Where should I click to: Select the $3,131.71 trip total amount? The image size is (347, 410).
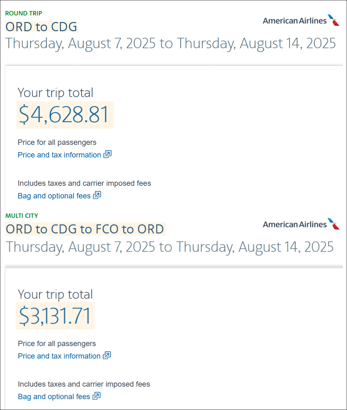point(55,316)
